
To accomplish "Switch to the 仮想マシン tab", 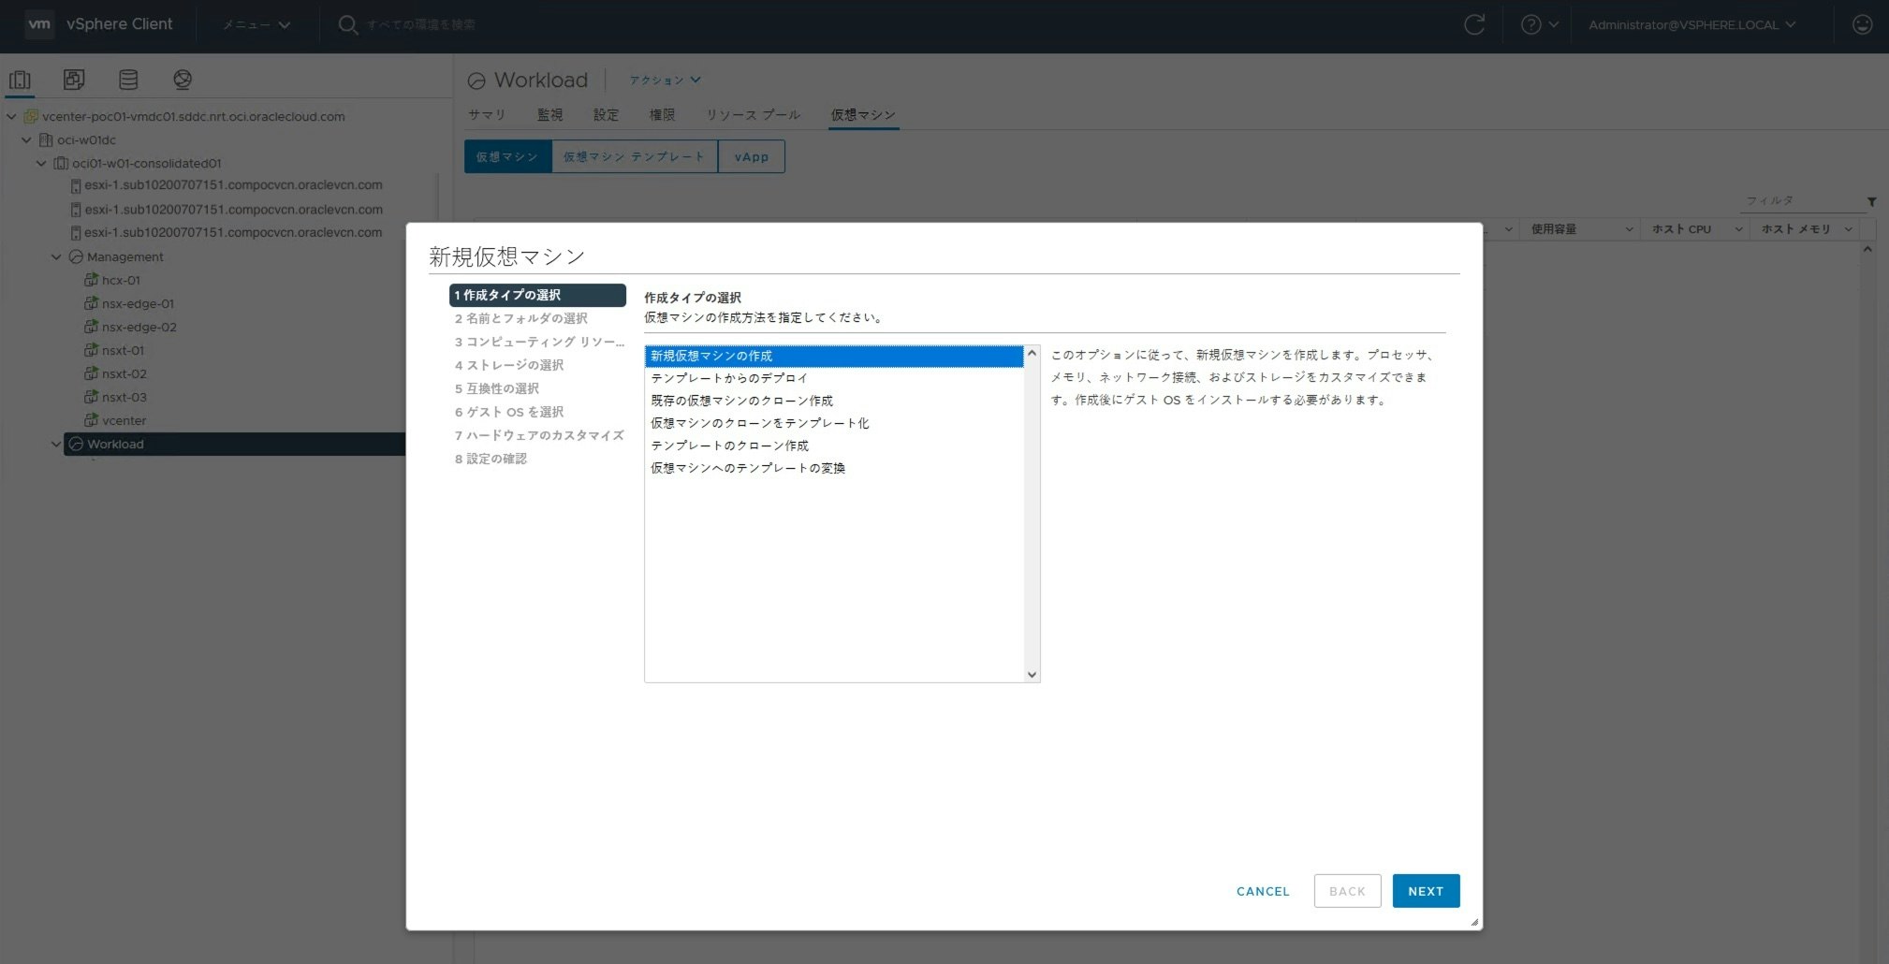I will [x=863, y=115].
